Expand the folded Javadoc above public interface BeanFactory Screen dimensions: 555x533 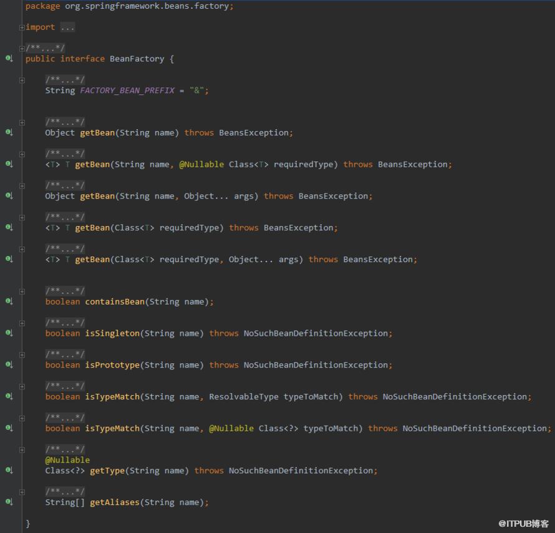pos(22,48)
